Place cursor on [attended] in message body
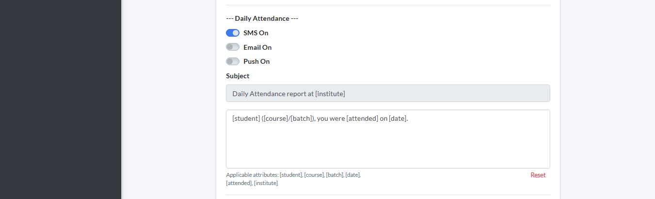Image resolution: width=655 pixels, height=199 pixels. [x=362, y=119]
